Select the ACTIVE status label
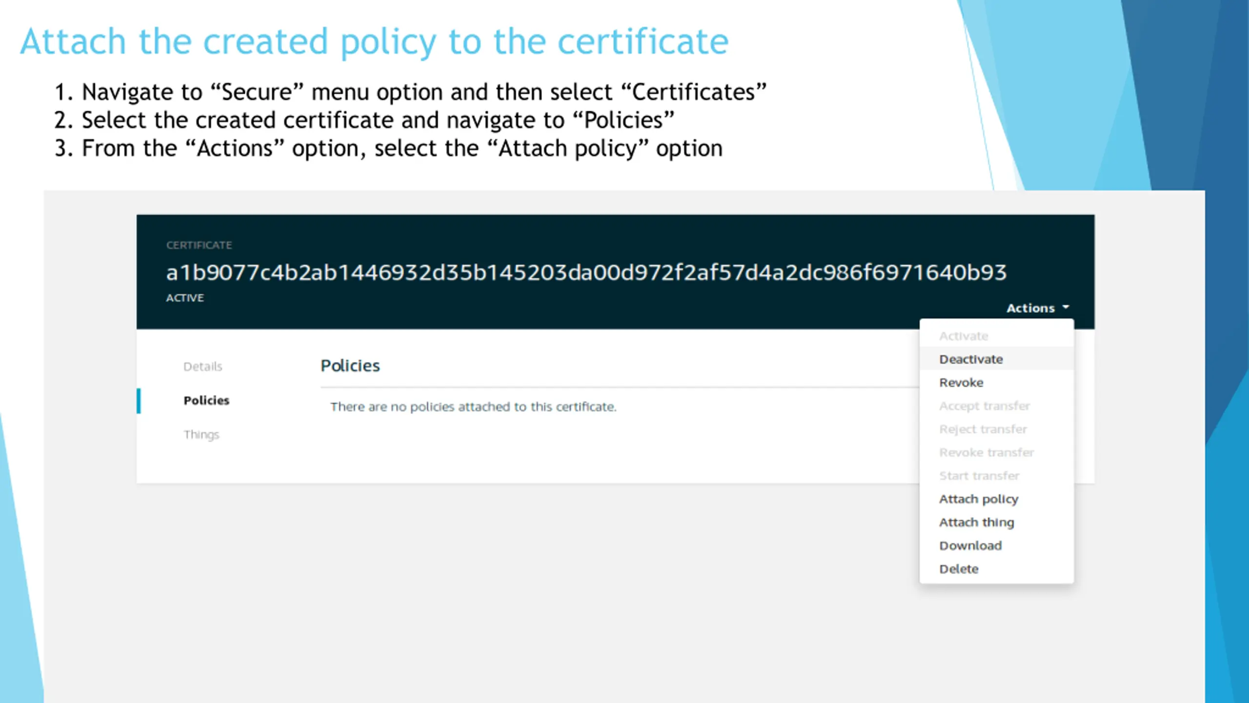 tap(185, 298)
